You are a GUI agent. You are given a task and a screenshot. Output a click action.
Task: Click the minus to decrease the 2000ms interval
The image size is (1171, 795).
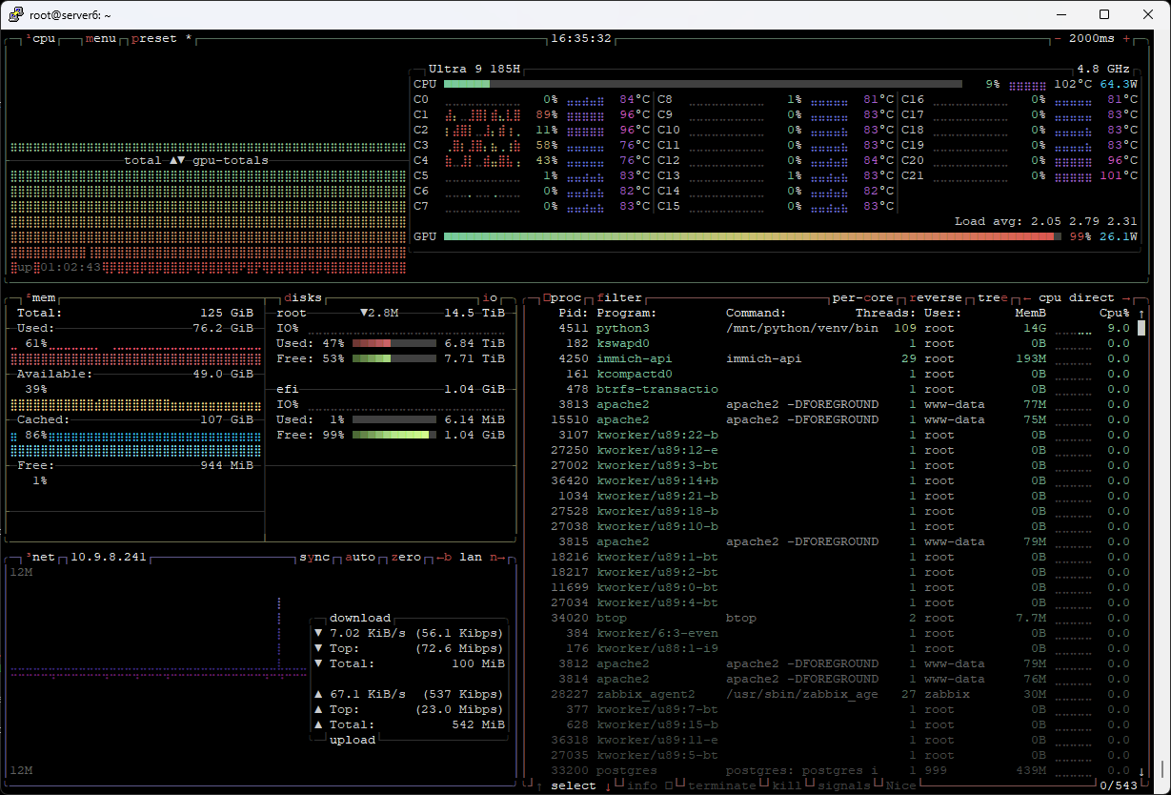pyautogui.click(x=1059, y=39)
